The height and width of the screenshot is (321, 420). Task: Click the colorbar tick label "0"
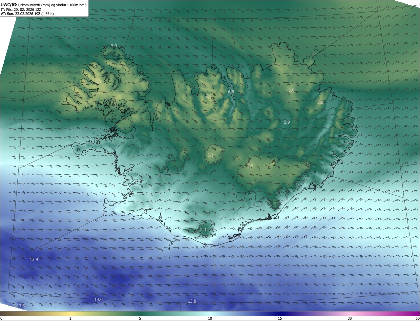tap(1, 318)
